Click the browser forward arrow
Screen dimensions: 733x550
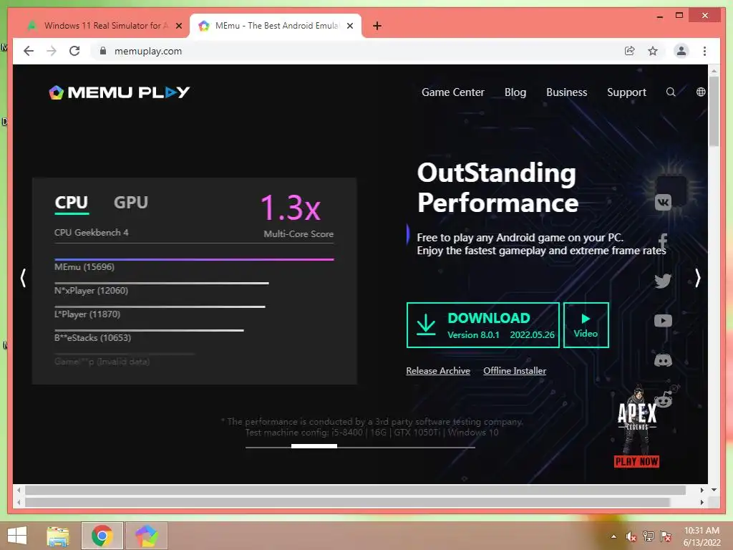tap(52, 51)
